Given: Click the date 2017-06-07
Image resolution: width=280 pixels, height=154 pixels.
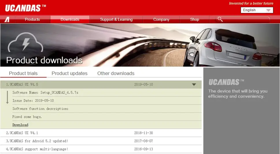Looking at the screenshot, I should pos(143,141).
